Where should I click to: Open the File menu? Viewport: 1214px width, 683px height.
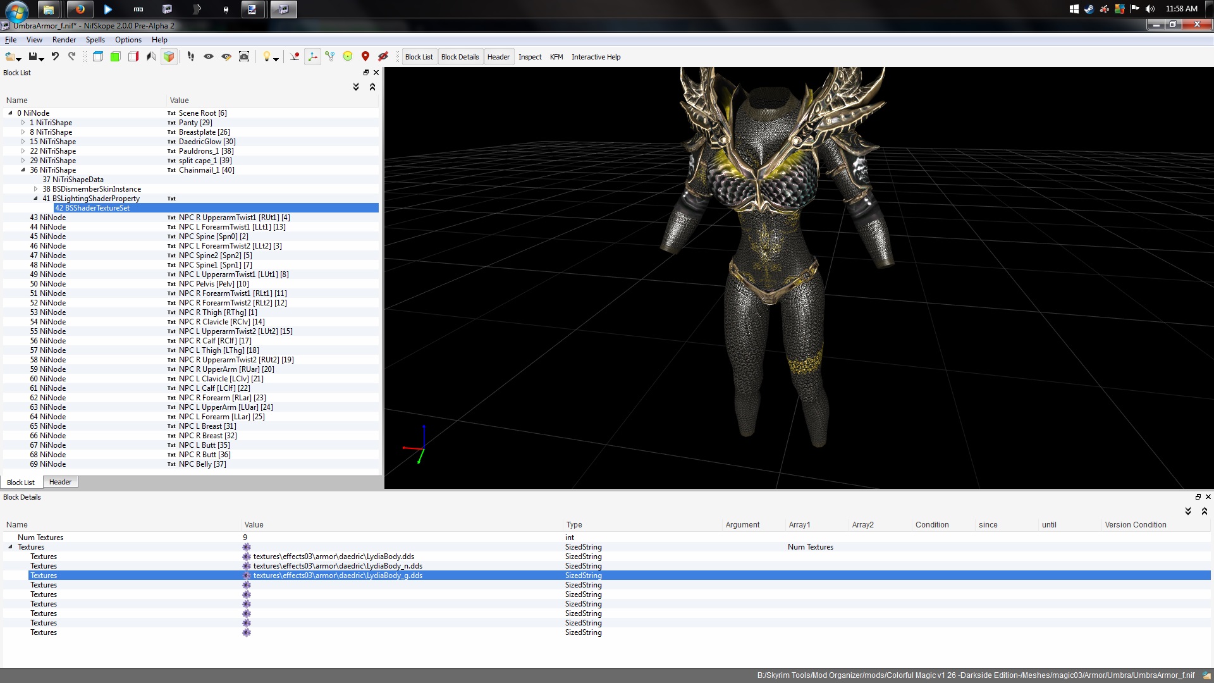(11, 40)
